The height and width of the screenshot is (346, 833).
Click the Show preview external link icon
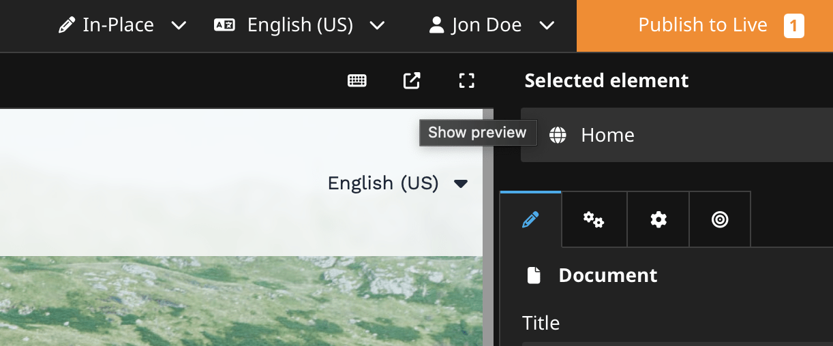[412, 81]
